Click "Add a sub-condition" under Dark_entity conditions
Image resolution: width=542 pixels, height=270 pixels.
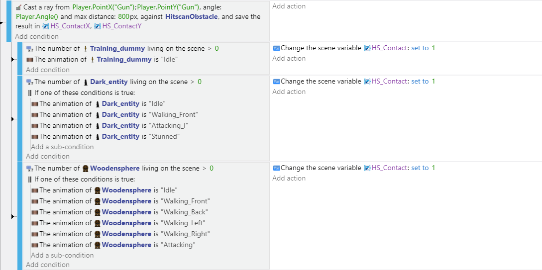point(62,147)
